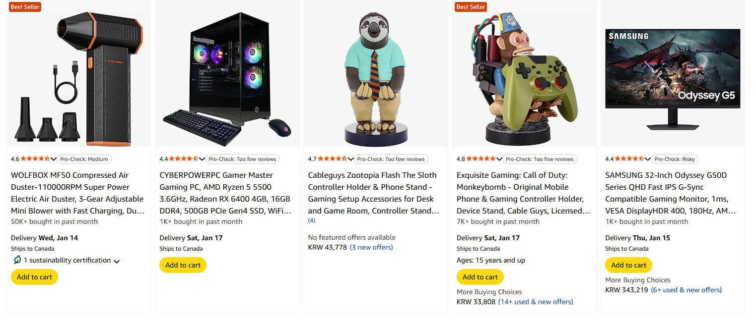Image resolution: width=756 pixels, height=319 pixels.
Task: Click the WOLFBOX product image
Action: (x=78, y=74)
